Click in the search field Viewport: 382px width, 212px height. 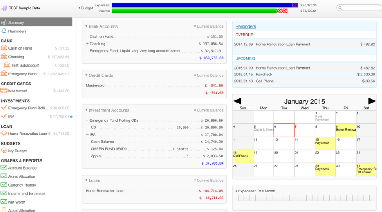point(358,8)
